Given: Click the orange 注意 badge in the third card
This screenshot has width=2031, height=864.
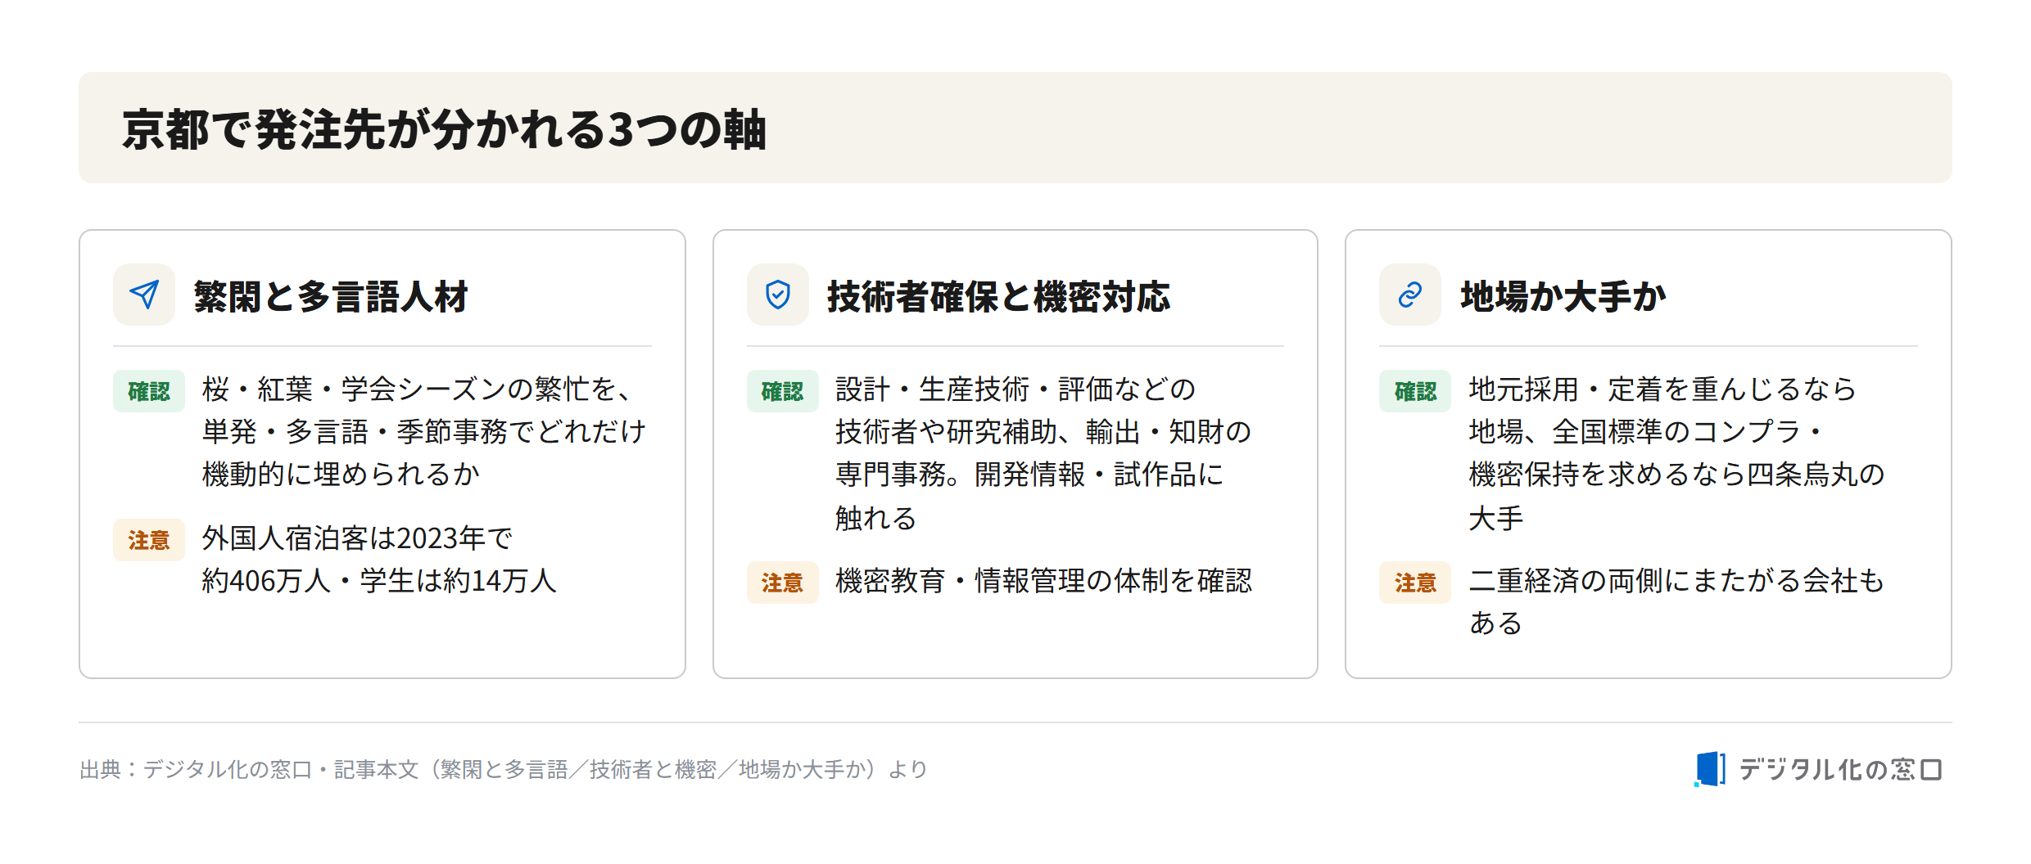Looking at the screenshot, I should [x=1415, y=583].
